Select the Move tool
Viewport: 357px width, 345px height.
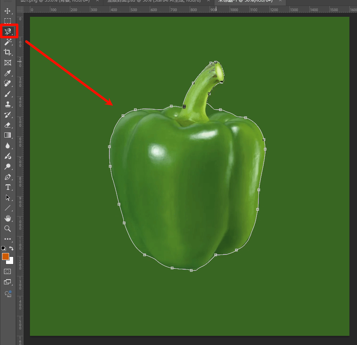point(8,11)
